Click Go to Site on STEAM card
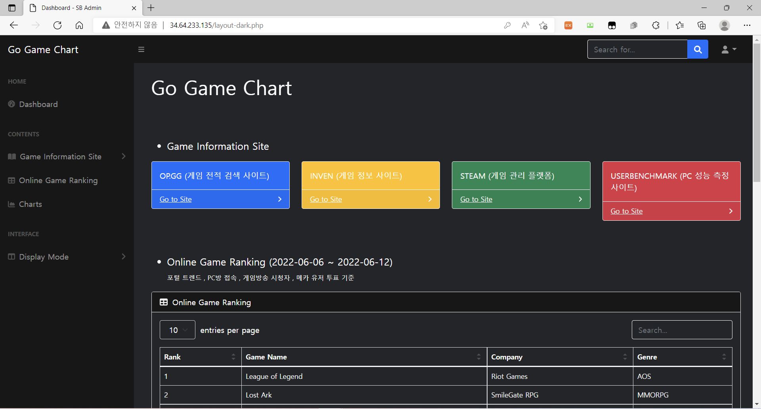 point(476,199)
